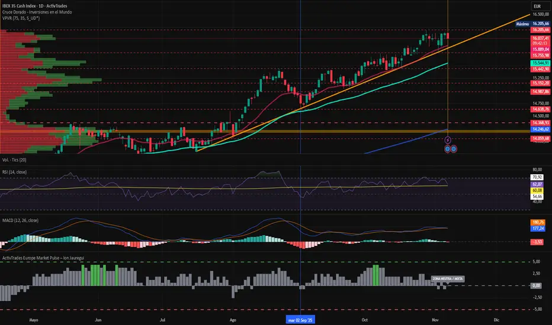Click the green 15.544,91 moving average label
This screenshot has width=552, height=325.
click(540, 63)
